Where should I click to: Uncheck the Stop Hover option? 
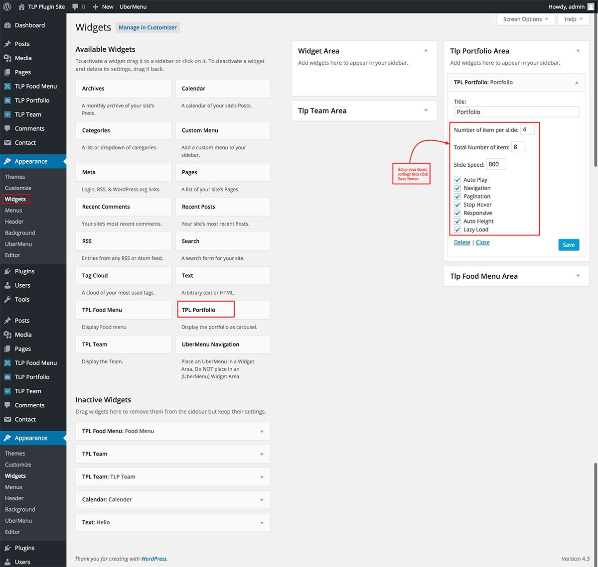coord(457,205)
